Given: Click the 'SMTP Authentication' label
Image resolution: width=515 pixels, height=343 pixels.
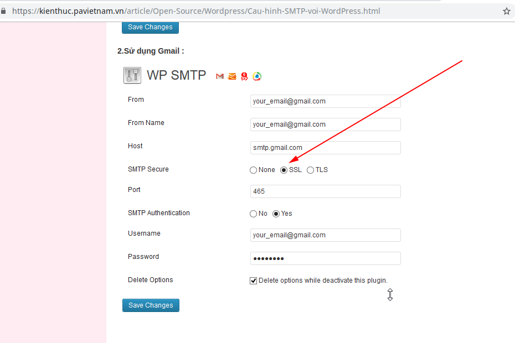Looking at the screenshot, I should click(158, 212).
